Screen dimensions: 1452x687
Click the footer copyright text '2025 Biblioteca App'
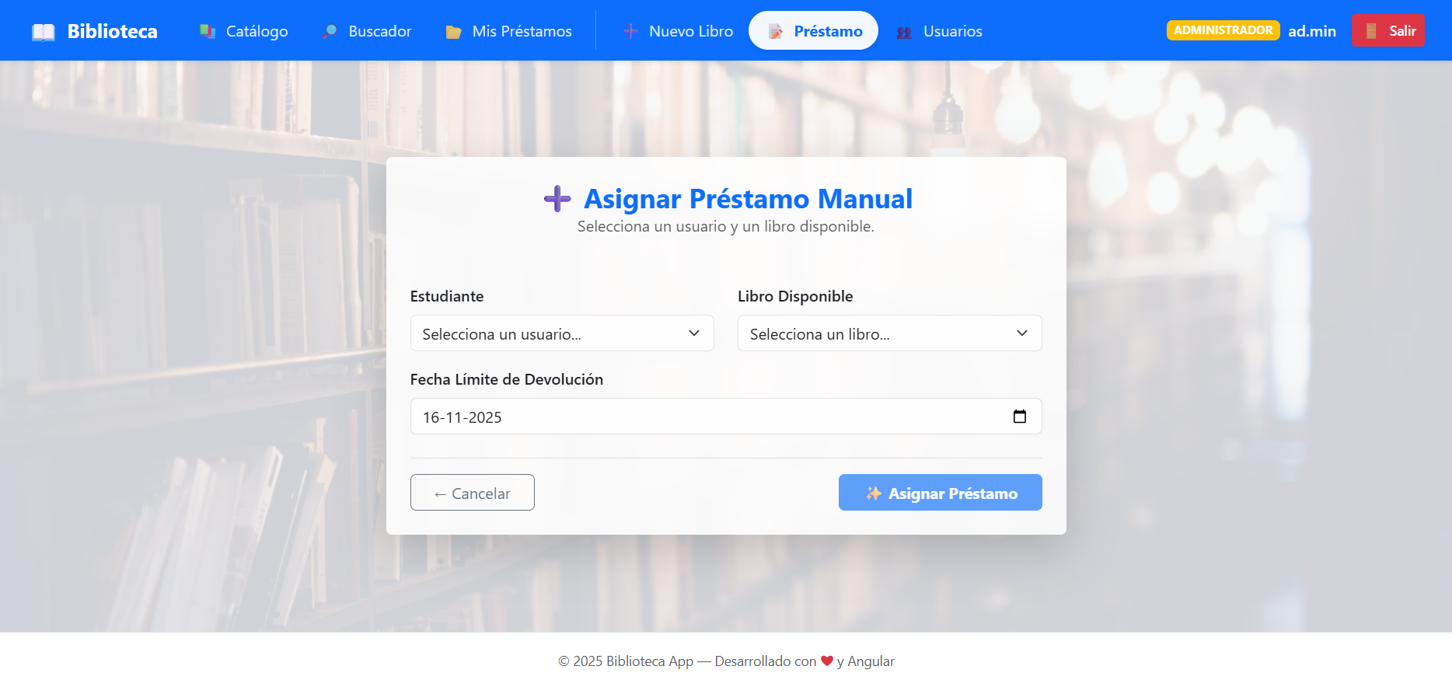point(633,661)
